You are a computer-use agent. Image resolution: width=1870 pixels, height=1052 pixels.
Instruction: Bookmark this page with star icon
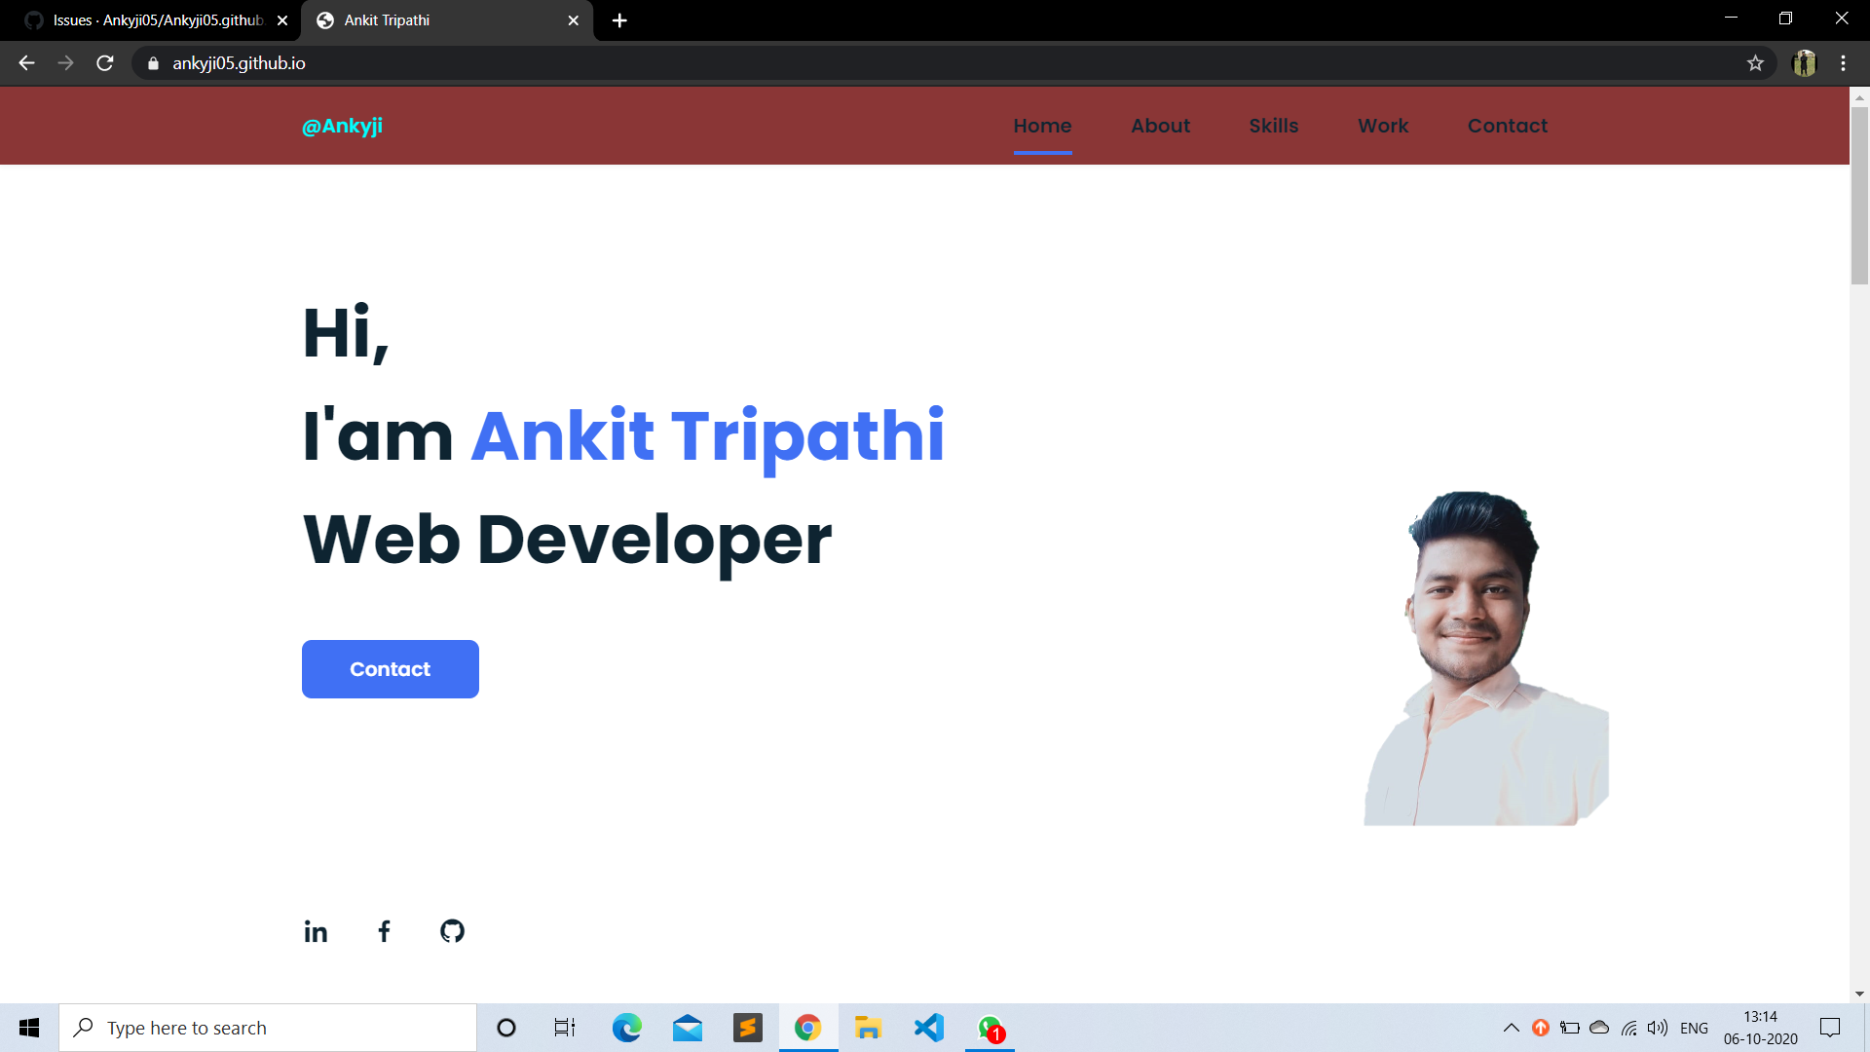tap(1755, 63)
